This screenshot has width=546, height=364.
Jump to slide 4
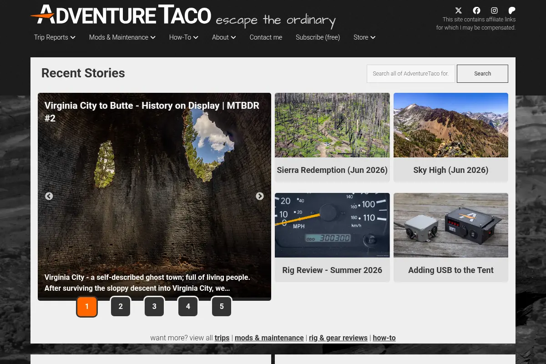[188, 307]
